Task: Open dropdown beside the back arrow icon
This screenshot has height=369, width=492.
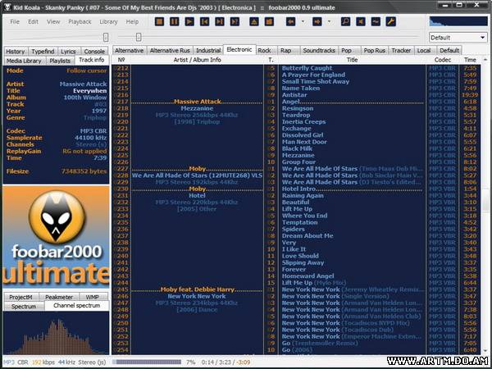Action: pyautogui.click(x=303, y=21)
